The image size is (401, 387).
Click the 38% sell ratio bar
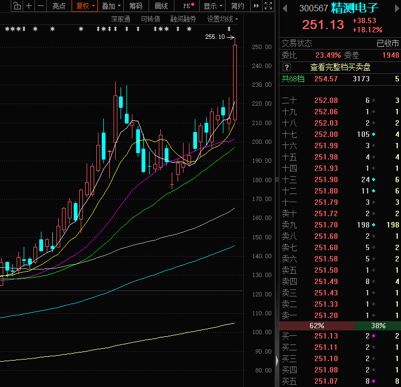click(x=378, y=326)
